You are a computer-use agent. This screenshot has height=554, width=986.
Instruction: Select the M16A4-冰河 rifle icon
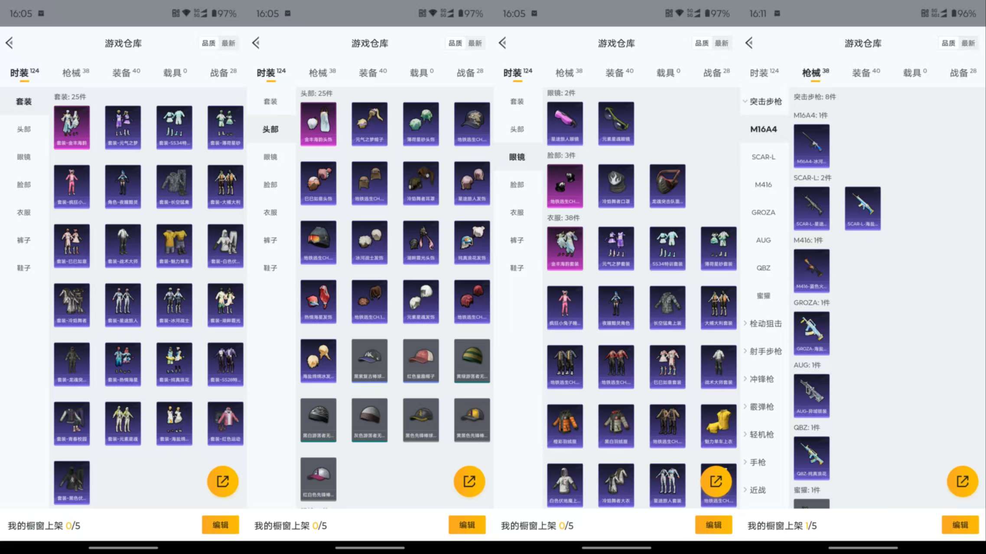pos(811,146)
